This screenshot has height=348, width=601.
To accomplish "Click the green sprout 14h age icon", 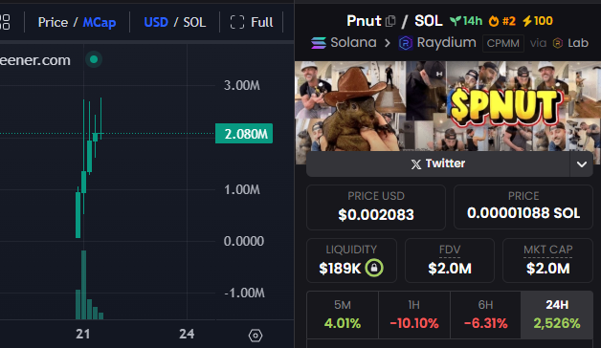I will point(455,21).
